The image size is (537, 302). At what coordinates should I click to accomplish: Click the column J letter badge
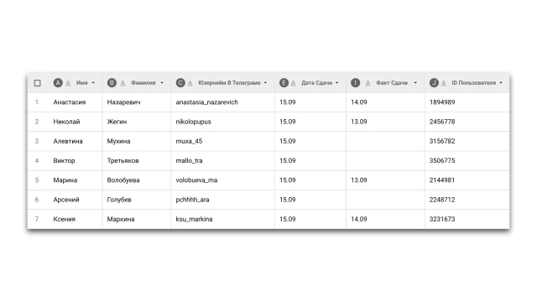coord(434,83)
